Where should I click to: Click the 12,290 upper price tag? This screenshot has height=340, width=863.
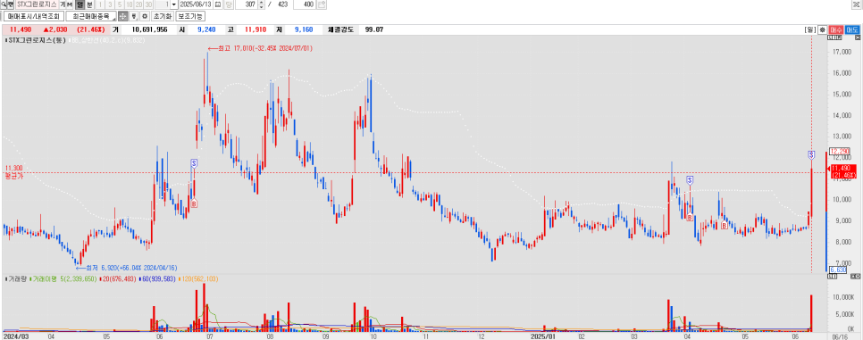[839, 151]
